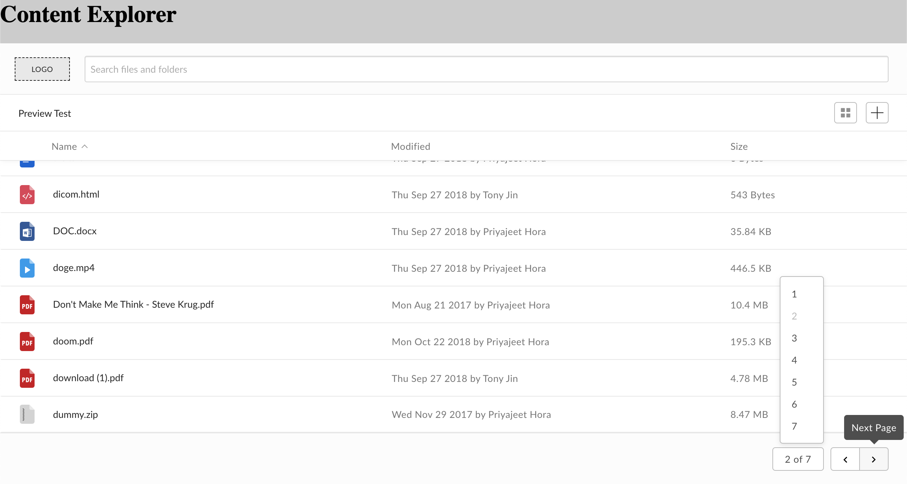Screen dimensions: 907x484
Task: Go to the next page
Action: (x=874, y=459)
